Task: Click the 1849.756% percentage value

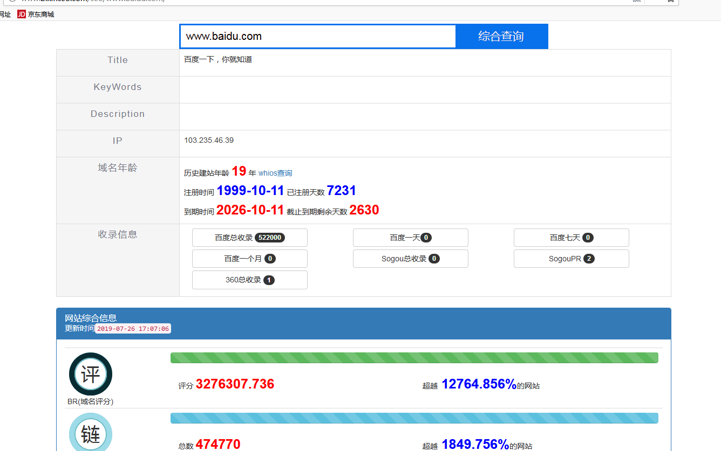Action: pos(475,445)
